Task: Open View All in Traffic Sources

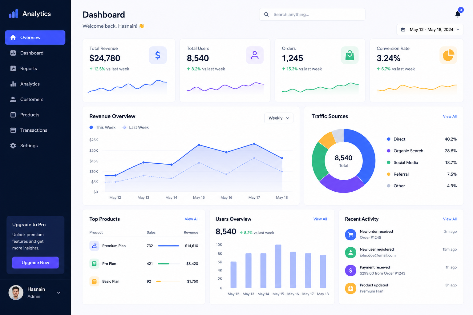Action: [450, 116]
